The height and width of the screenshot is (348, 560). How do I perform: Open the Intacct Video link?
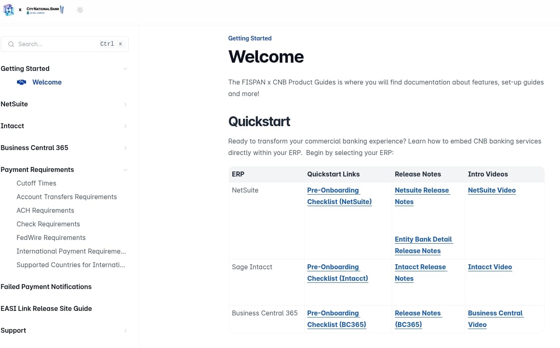(490, 267)
